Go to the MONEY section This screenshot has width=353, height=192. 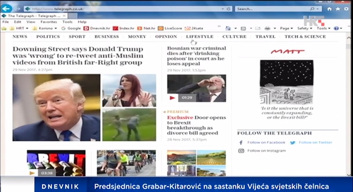(137, 37)
